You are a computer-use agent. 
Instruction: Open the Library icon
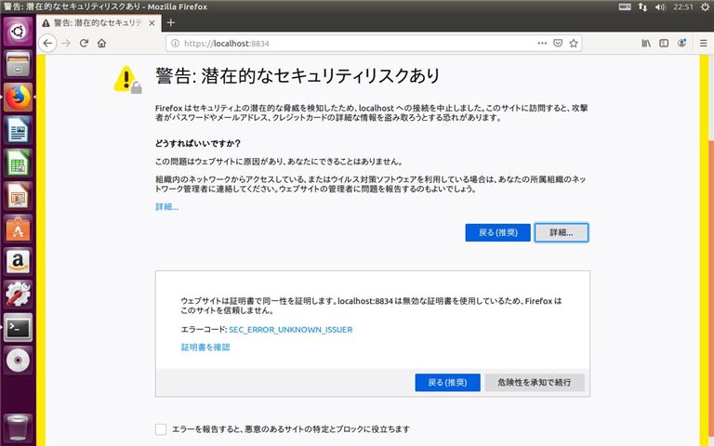tap(646, 44)
